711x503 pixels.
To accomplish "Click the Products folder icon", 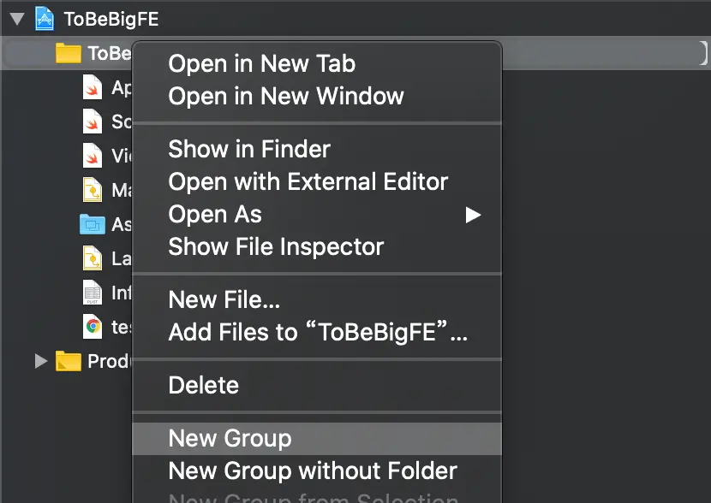I will click(x=68, y=361).
